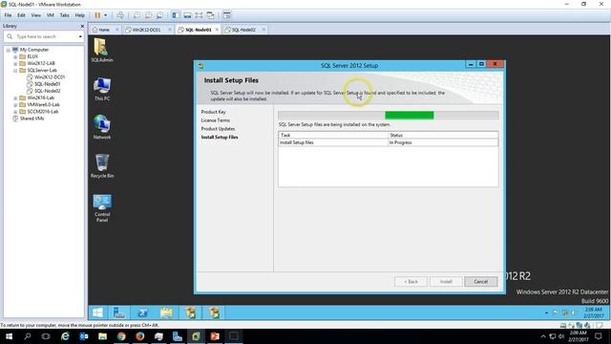Open Firefox on host taskbar
The image size is (611, 344).
(140, 336)
